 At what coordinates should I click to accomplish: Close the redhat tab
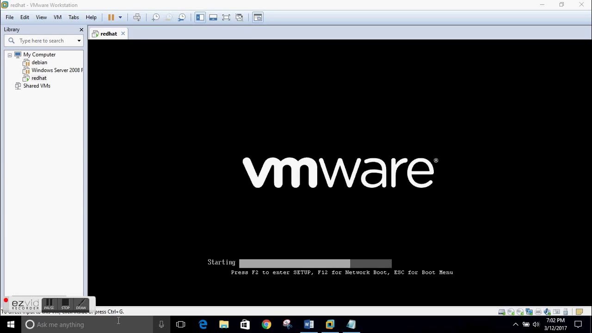coord(123,33)
